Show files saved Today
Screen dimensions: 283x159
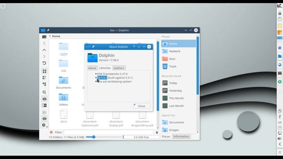coord(178,83)
